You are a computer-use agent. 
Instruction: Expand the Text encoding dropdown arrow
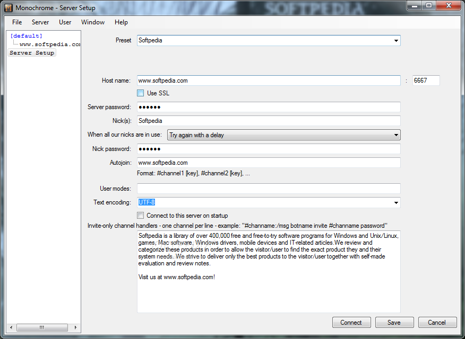tap(396, 203)
